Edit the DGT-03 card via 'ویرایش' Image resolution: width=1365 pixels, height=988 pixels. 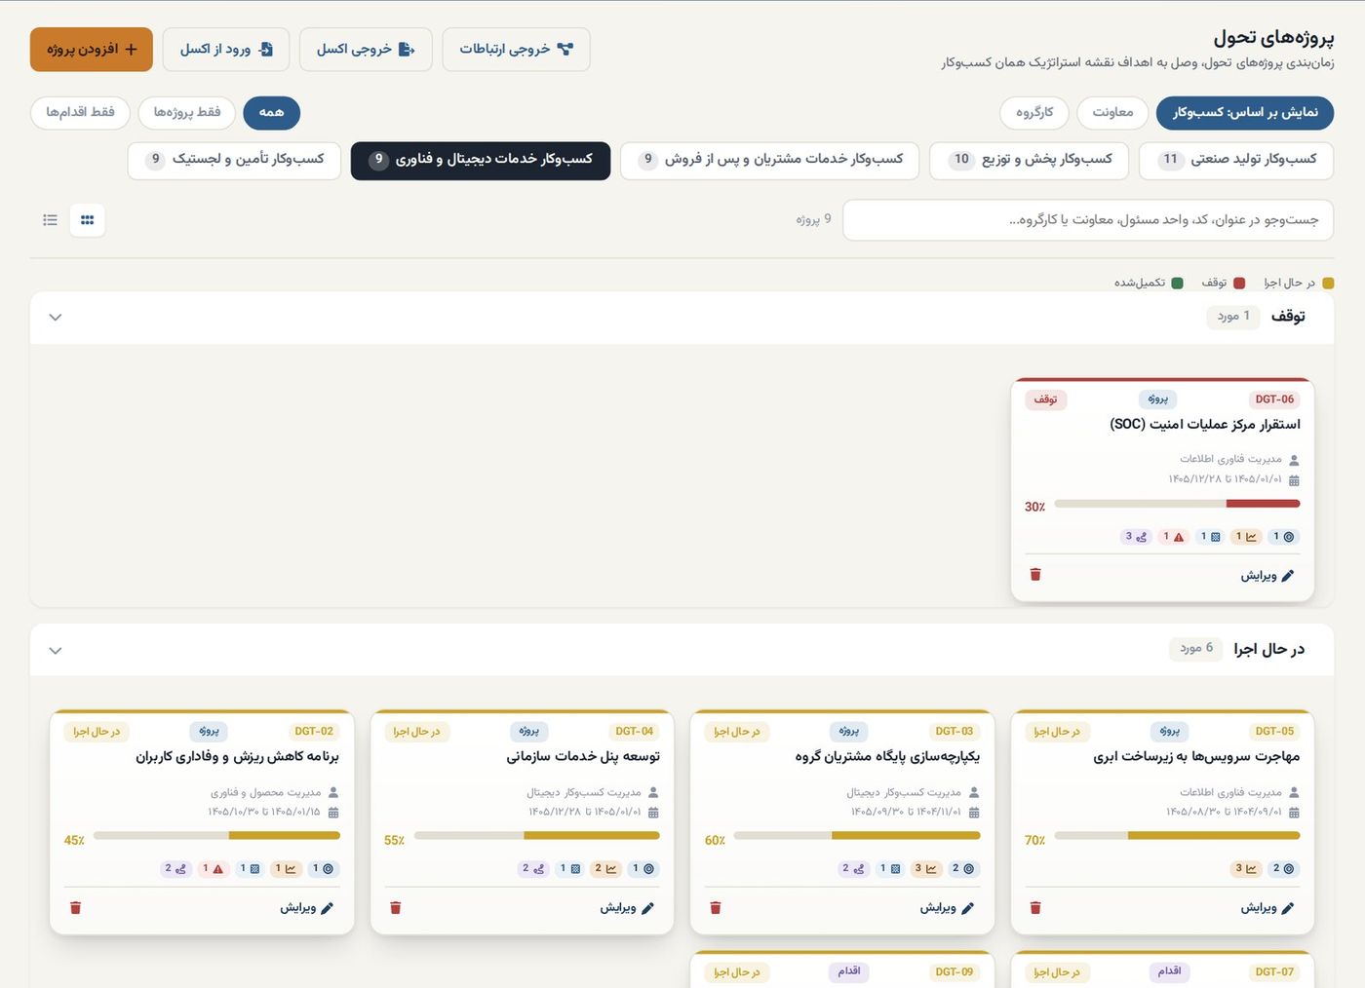[x=947, y=908]
